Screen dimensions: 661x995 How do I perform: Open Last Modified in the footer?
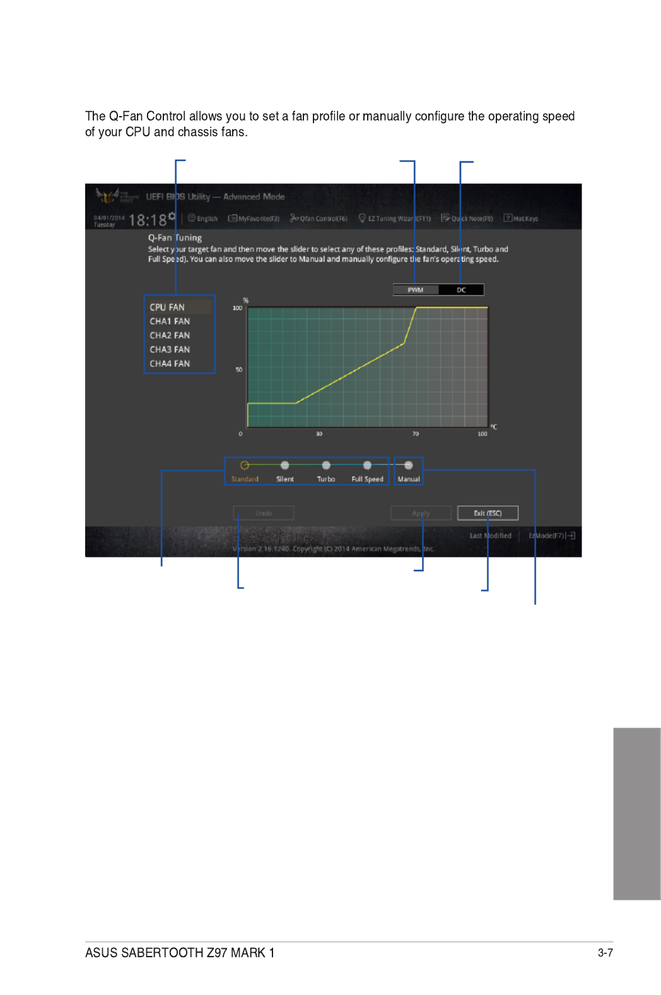tap(490, 536)
